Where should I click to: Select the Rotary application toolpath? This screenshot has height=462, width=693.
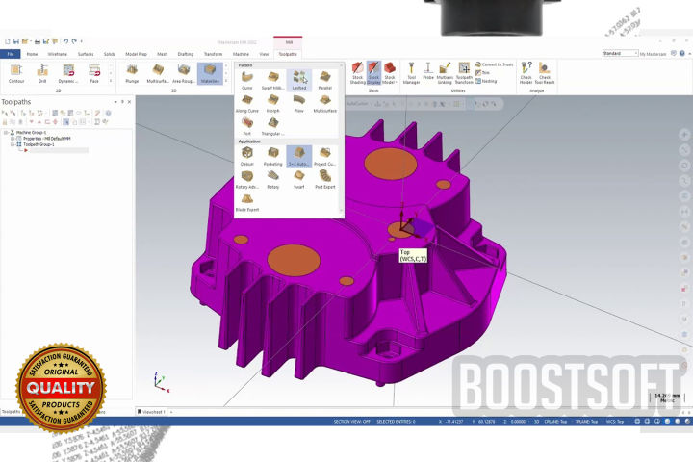pyautogui.click(x=273, y=179)
